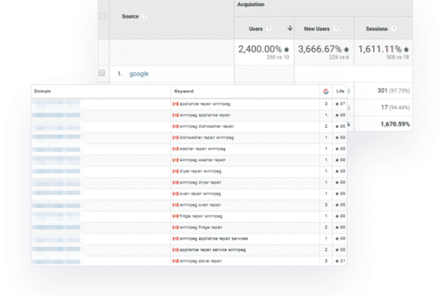
Task: Click help icon next to Source
Action: pyautogui.click(x=144, y=16)
